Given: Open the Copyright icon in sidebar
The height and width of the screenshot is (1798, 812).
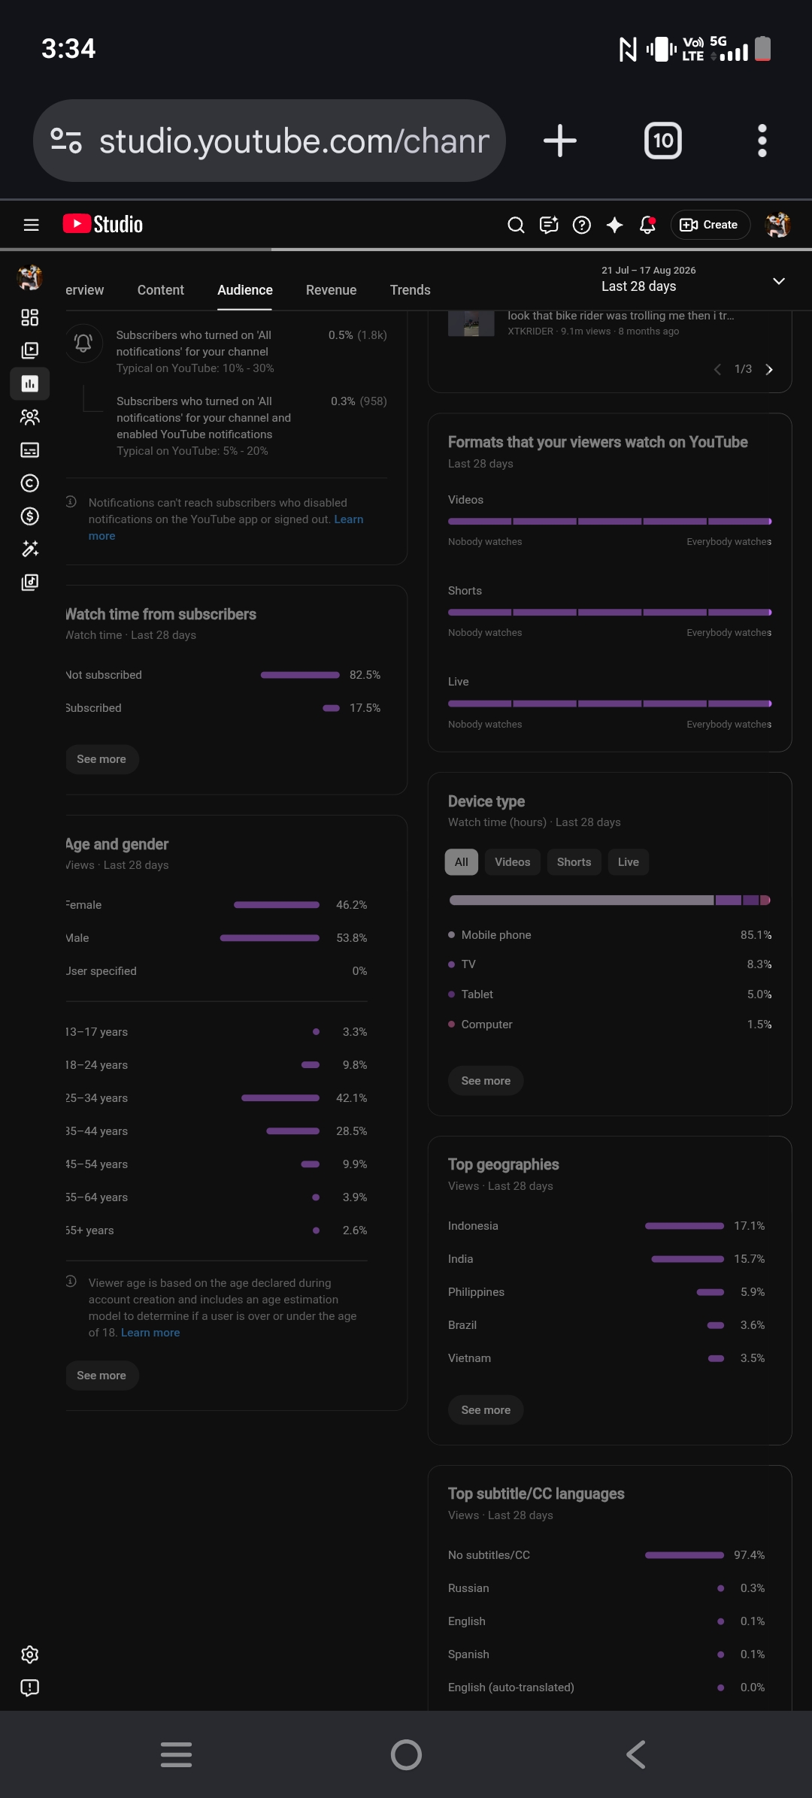Looking at the screenshot, I should coord(30,483).
